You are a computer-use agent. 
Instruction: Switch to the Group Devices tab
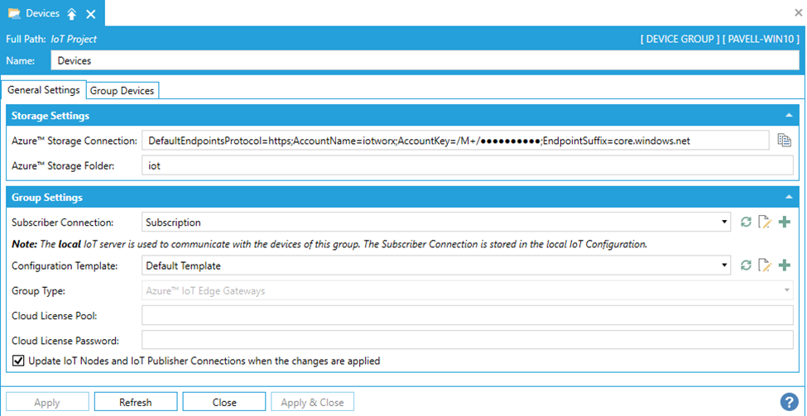pyautogui.click(x=122, y=90)
